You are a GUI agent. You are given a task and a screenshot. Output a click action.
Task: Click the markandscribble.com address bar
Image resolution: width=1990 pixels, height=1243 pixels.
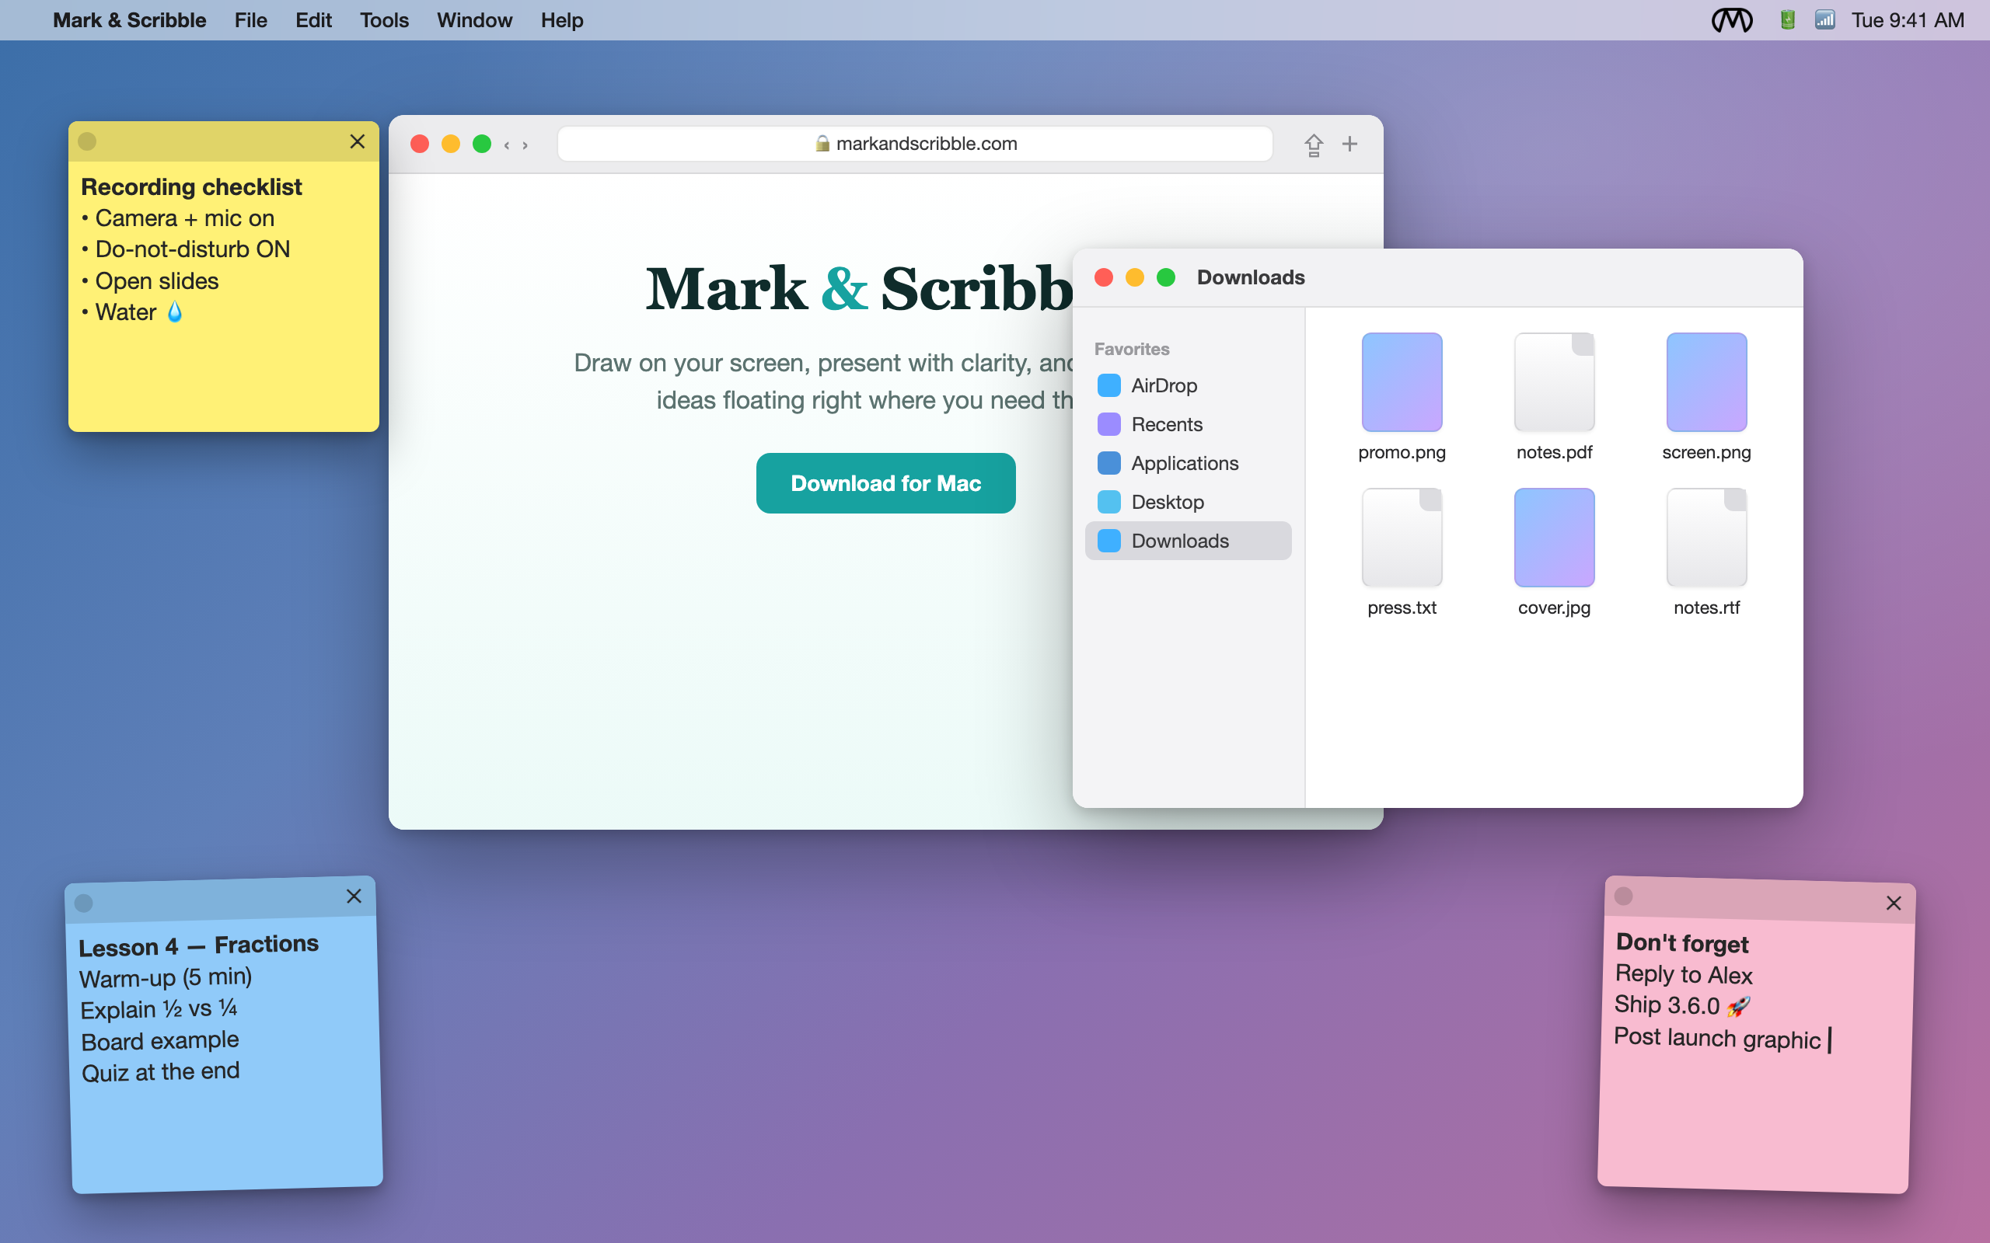click(x=914, y=144)
